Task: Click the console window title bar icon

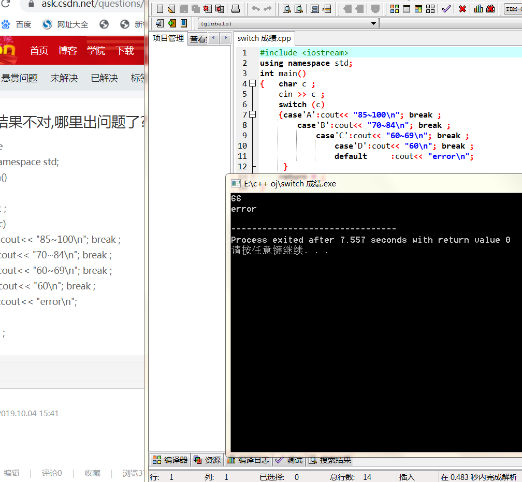Action: pos(236,183)
